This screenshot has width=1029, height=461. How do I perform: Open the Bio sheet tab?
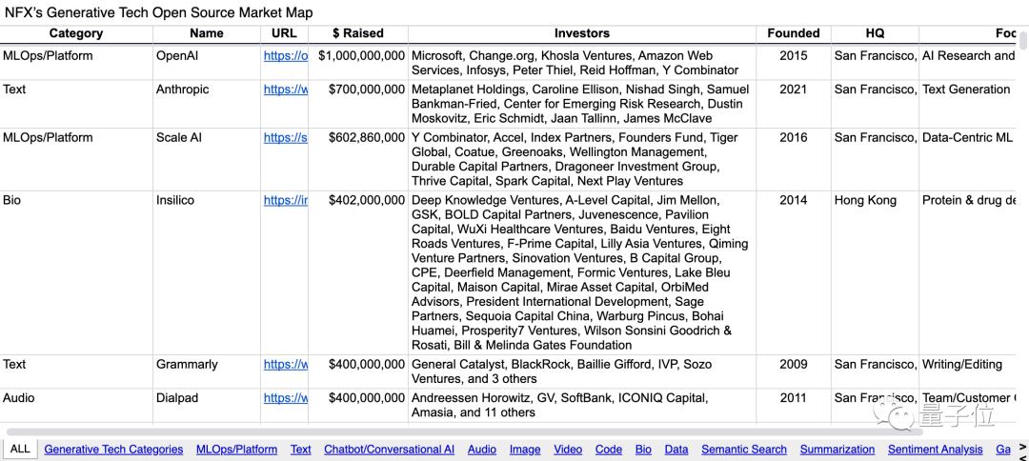pyautogui.click(x=643, y=449)
